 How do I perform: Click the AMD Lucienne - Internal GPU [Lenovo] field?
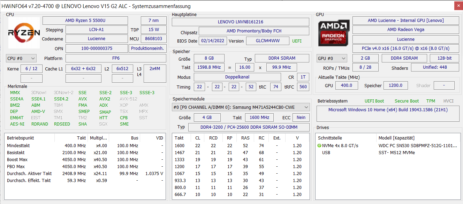point(406,21)
